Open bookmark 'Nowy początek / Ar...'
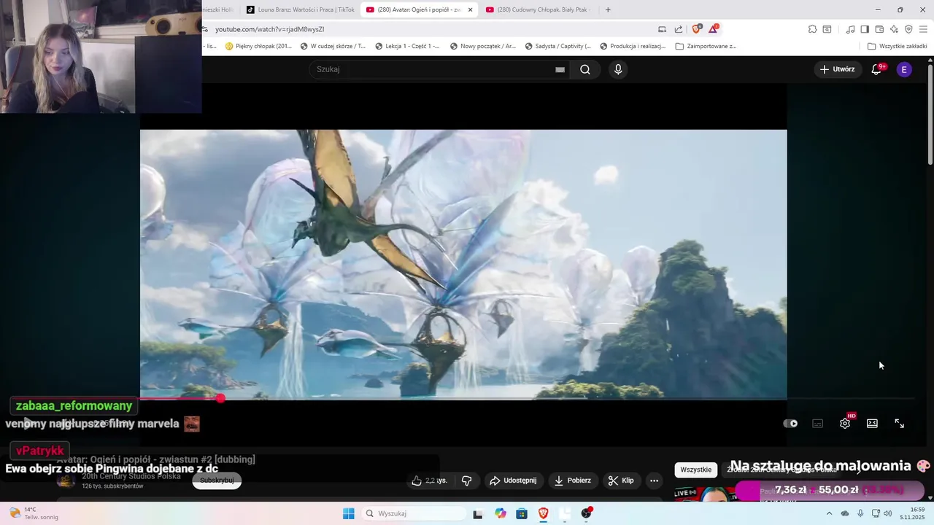 pyautogui.click(x=482, y=46)
